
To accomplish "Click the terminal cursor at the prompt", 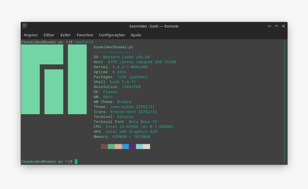I will (x=76, y=161).
